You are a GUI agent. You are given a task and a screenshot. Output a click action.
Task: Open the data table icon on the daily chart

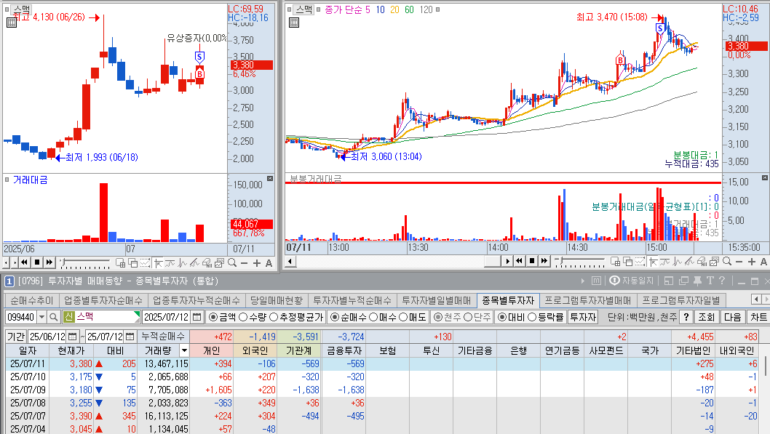click(x=12, y=22)
